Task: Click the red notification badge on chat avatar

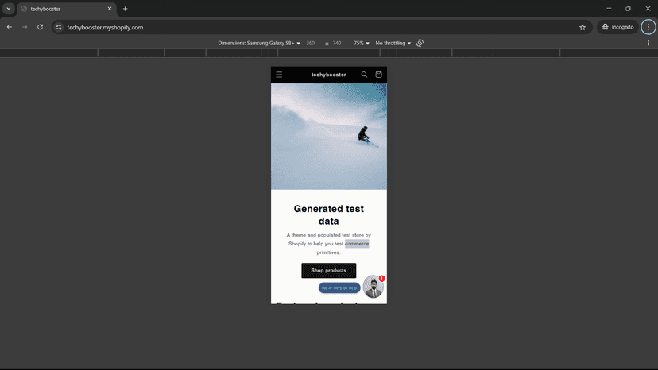Action: pos(382,279)
